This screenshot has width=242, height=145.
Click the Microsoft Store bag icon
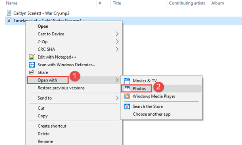127,106
